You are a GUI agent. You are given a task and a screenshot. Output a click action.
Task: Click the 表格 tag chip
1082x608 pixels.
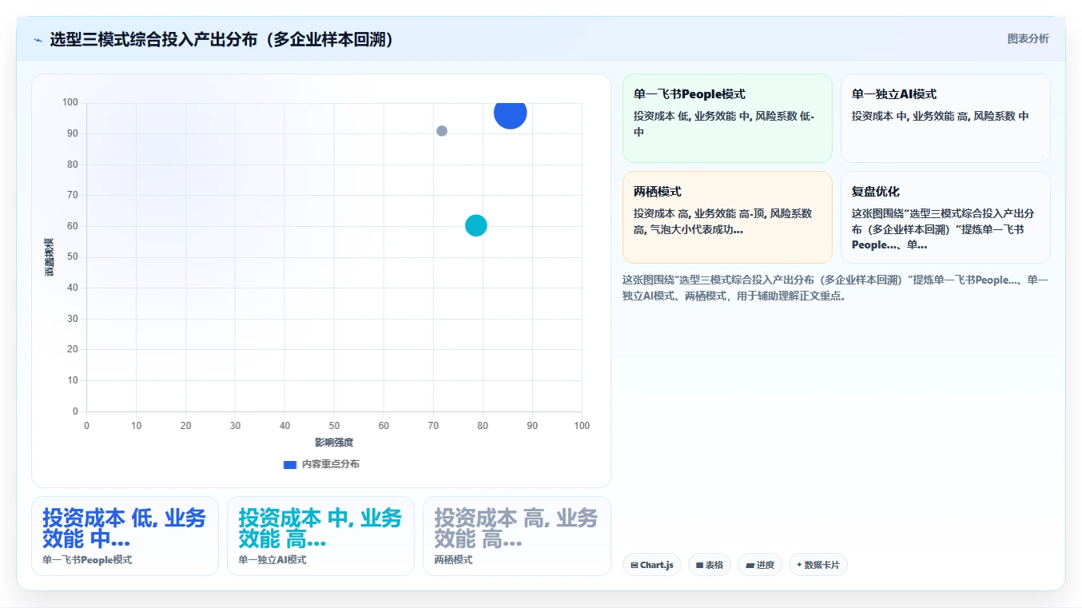pyautogui.click(x=710, y=565)
